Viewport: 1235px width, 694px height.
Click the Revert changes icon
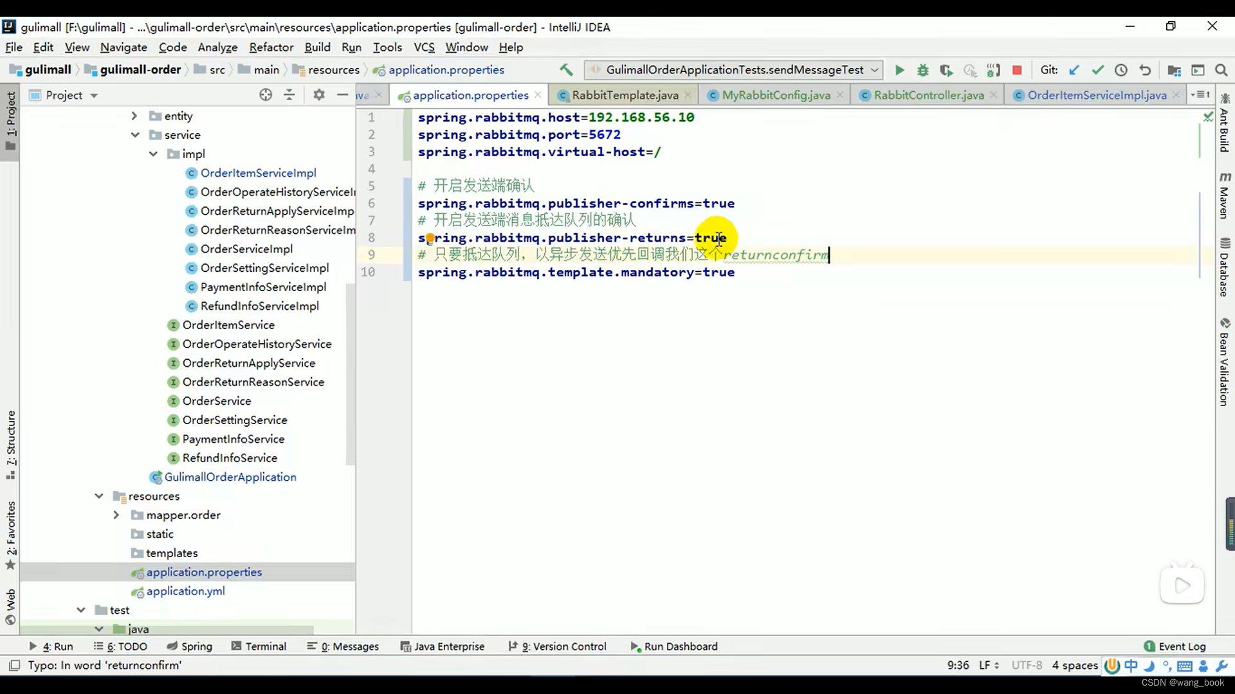[x=1145, y=69]
